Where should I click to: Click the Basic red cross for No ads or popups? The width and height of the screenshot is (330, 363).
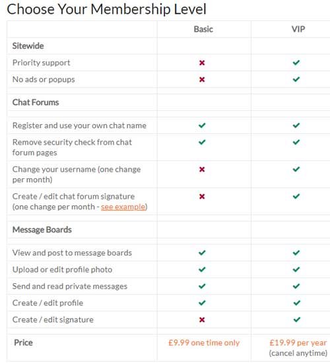pos(202,79)
